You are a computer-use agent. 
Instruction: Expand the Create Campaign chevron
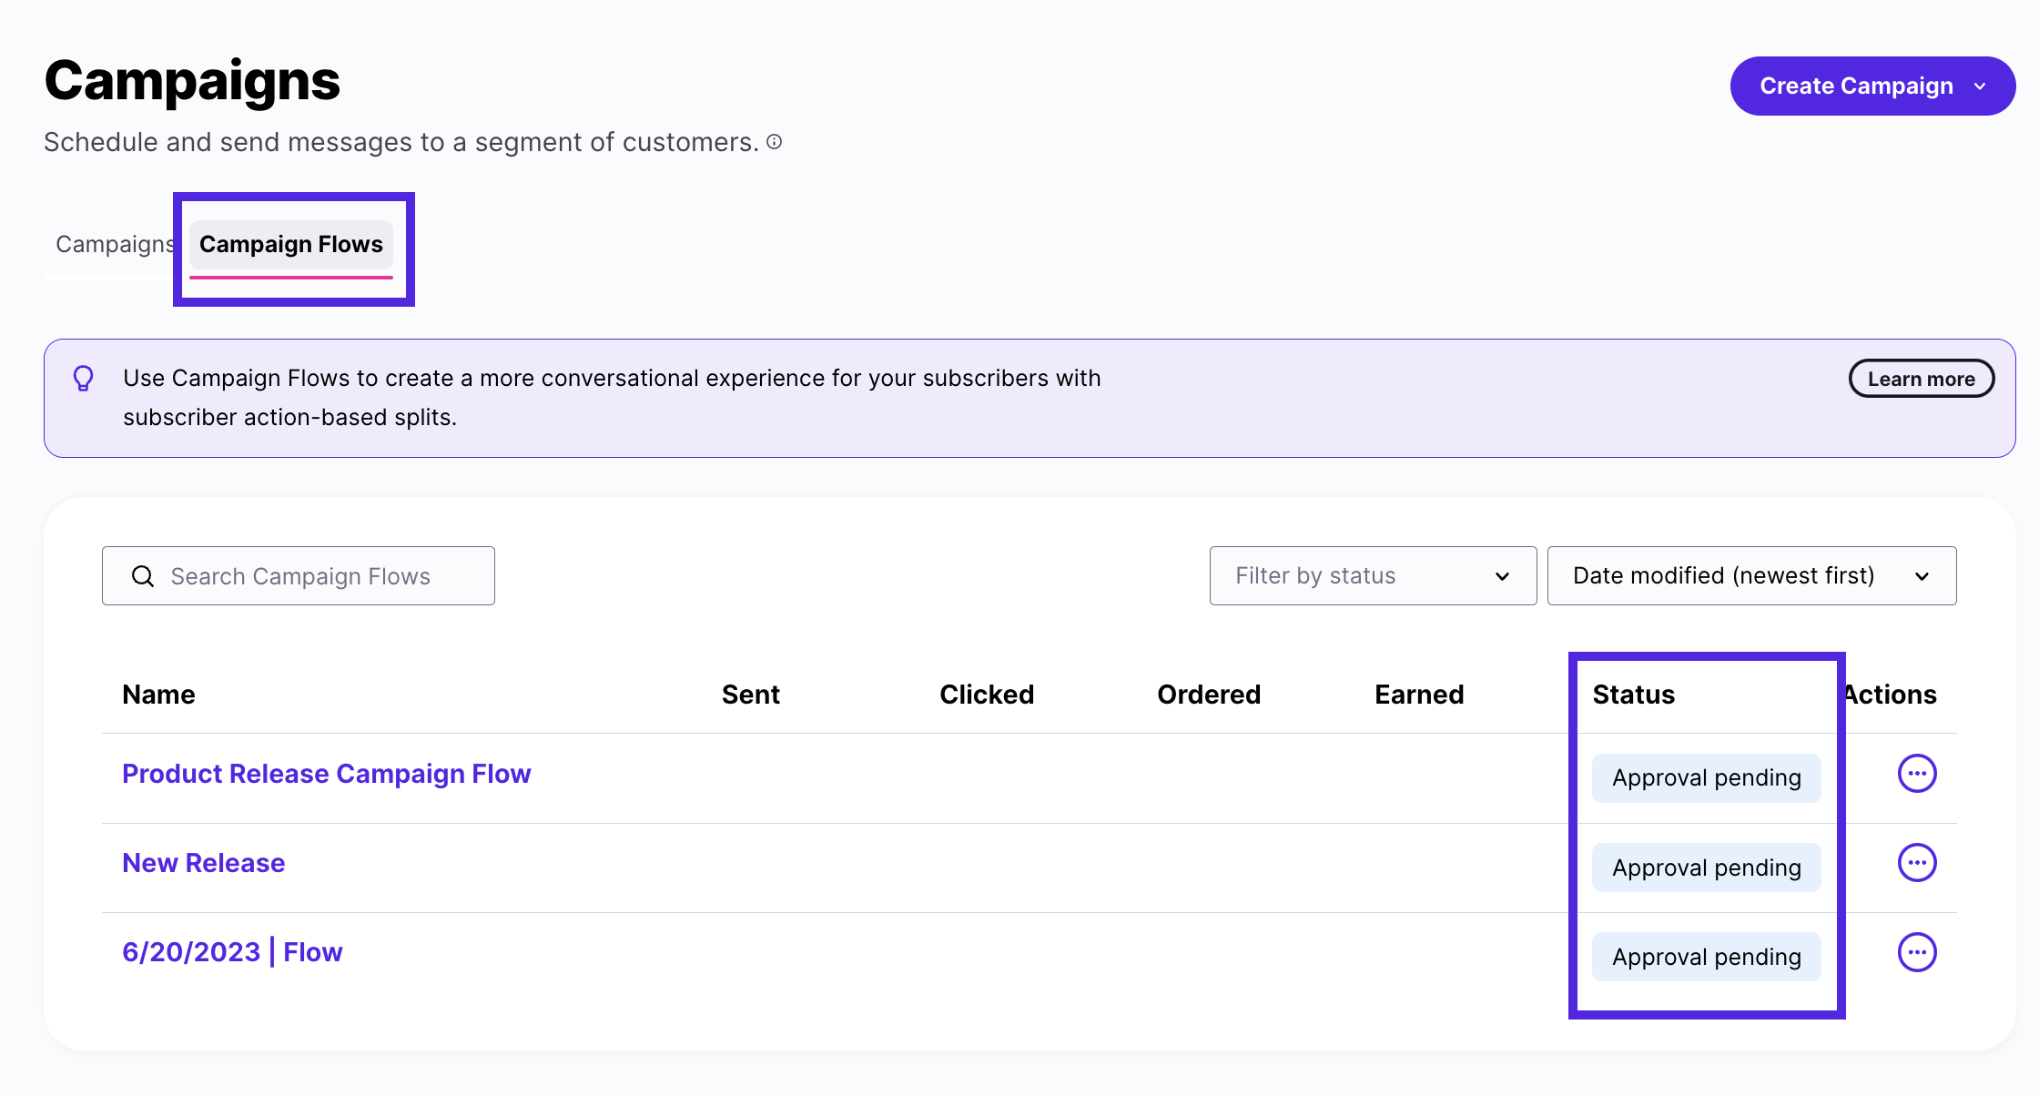[1981, 86]
